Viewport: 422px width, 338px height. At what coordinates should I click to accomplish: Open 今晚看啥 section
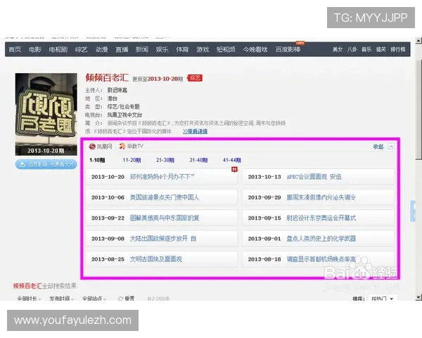pyautogui.click(x=255, y=49)
